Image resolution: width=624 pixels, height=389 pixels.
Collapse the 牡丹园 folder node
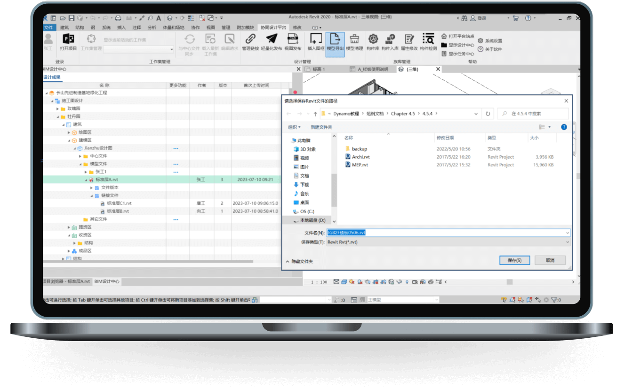(58, 117)
